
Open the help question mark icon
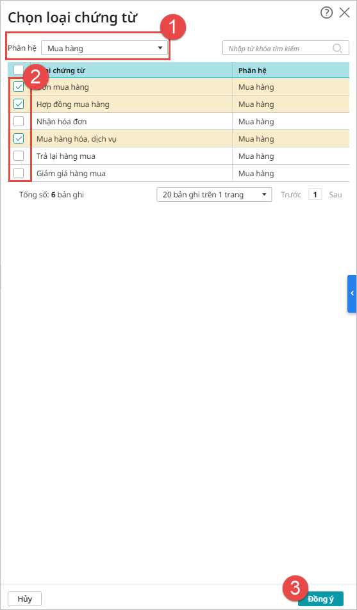[x=326, y=13]
